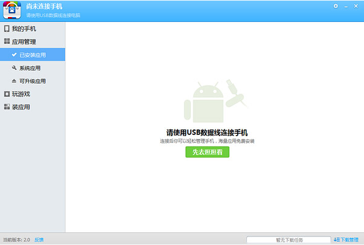Click the phone icon beside 我的手机
Screen dimensions: 364x245
pyautogui.click(x=7, y=29)
